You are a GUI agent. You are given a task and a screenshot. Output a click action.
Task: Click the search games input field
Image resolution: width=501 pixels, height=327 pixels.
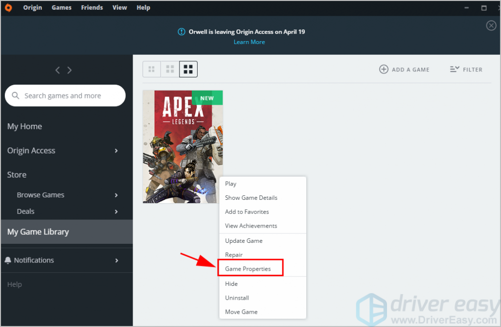click(68, 96)
